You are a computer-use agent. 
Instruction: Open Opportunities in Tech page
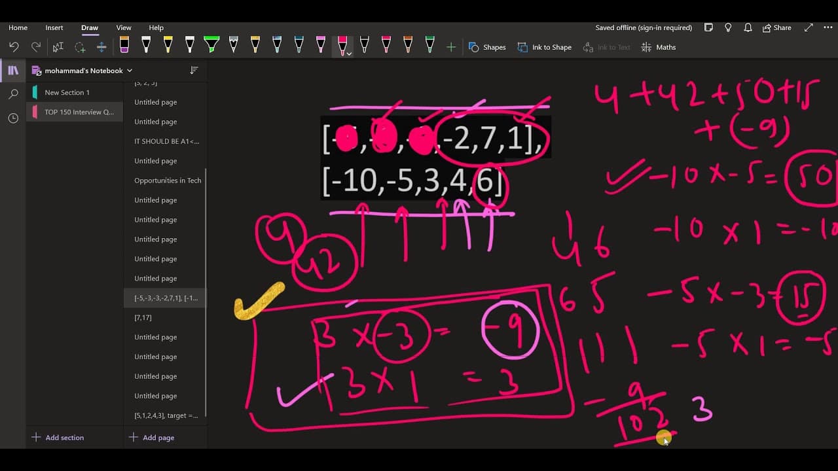[x=165, y=181]
